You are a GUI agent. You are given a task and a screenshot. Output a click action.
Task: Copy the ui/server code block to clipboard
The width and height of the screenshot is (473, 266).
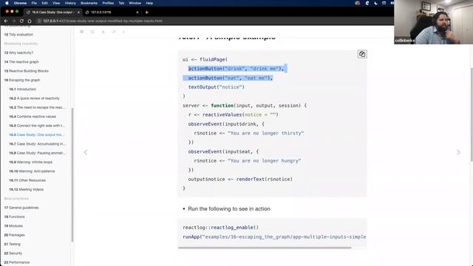tap(362, 54)
